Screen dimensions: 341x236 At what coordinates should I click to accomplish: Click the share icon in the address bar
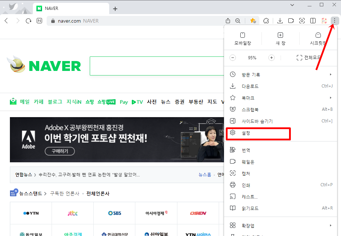point(228,21)
